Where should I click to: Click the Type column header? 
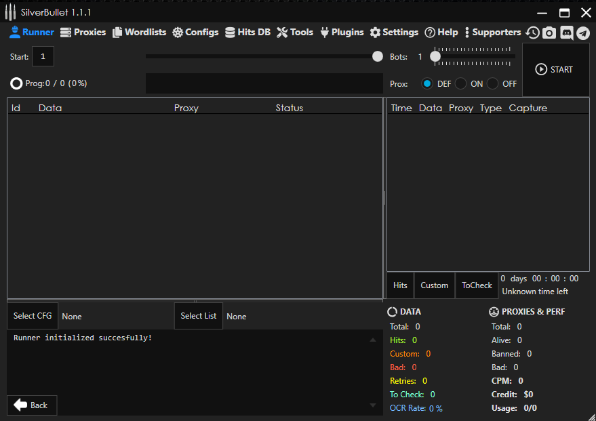click(491, 108)
